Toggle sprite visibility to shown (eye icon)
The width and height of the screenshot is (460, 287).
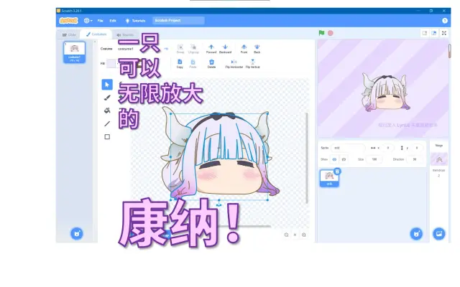pyautogui.click(x=334, y=159)
